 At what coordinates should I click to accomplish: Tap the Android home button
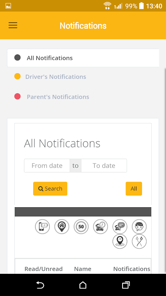pos(83,285)
